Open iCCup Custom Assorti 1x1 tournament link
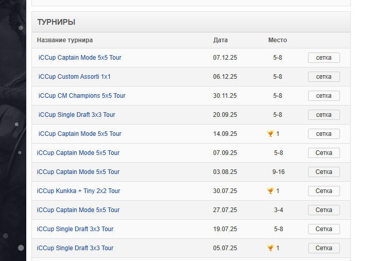This screenshot has width=391, height=261. [x=74, y=77]
